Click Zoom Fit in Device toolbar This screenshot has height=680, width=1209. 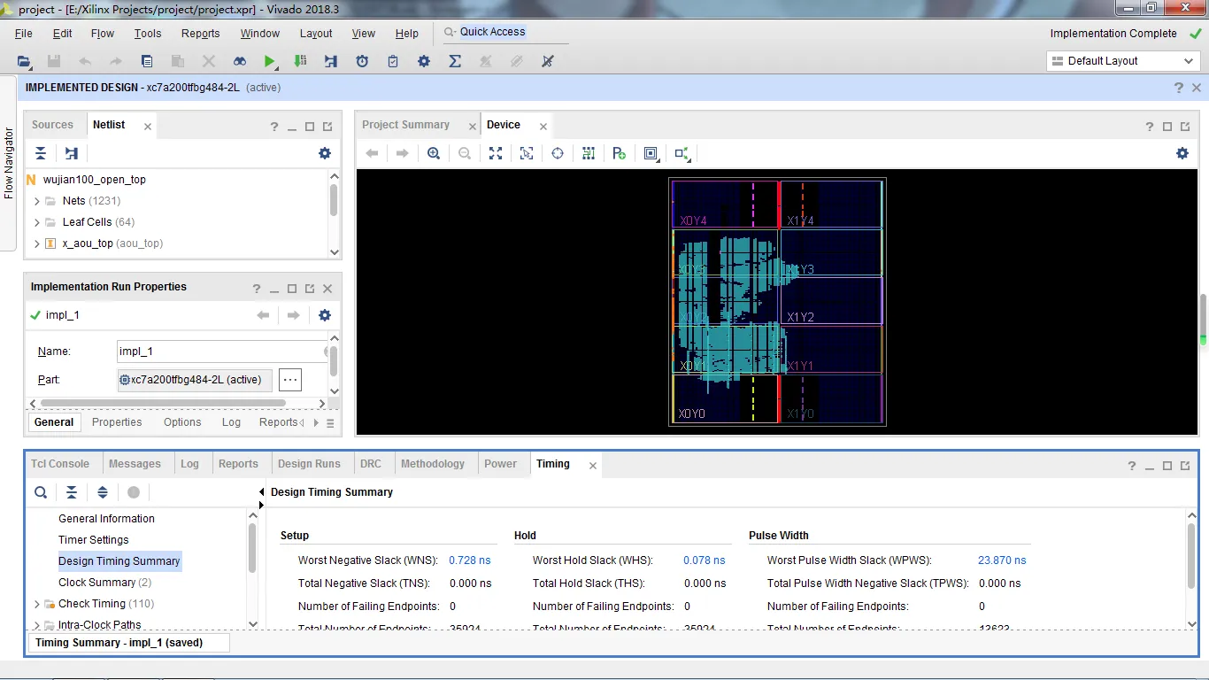496,153
